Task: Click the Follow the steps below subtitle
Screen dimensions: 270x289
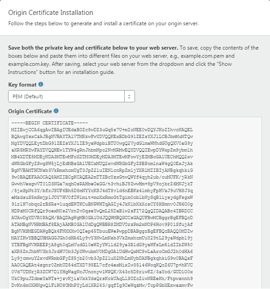Action: pyautogui.click(x=103, y=23)
